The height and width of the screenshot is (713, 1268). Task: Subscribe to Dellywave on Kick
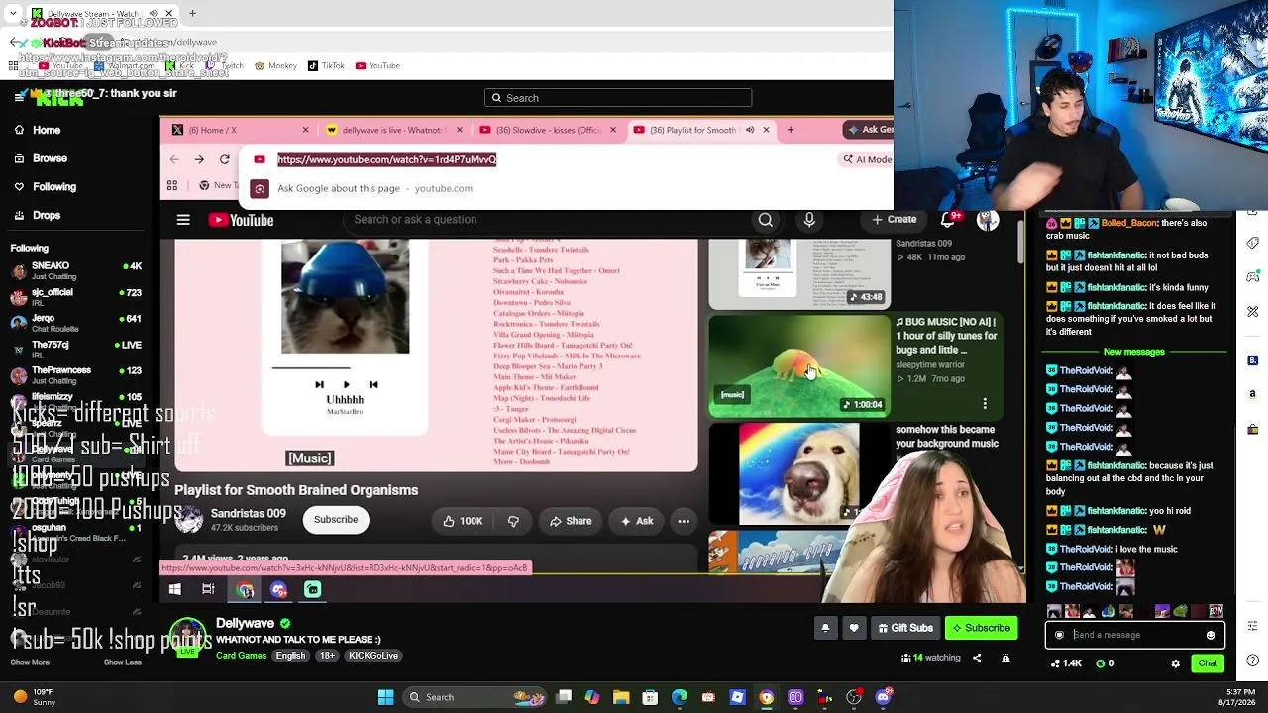(x=981, y=628)
